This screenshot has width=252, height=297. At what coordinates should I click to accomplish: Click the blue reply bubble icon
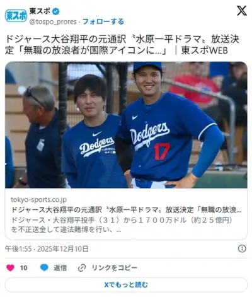44,267
